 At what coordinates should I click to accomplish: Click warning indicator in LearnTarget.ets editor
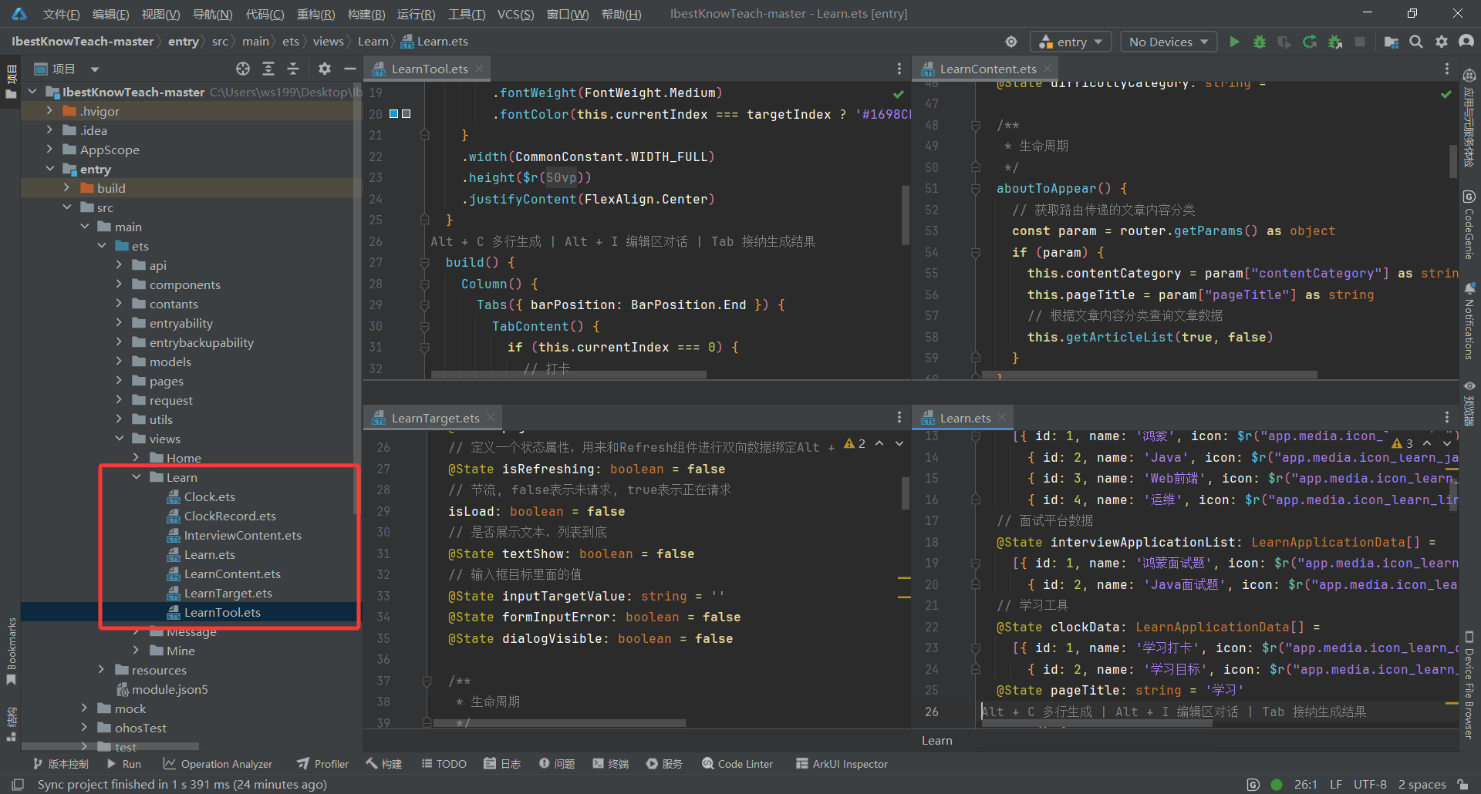[855, 443]
